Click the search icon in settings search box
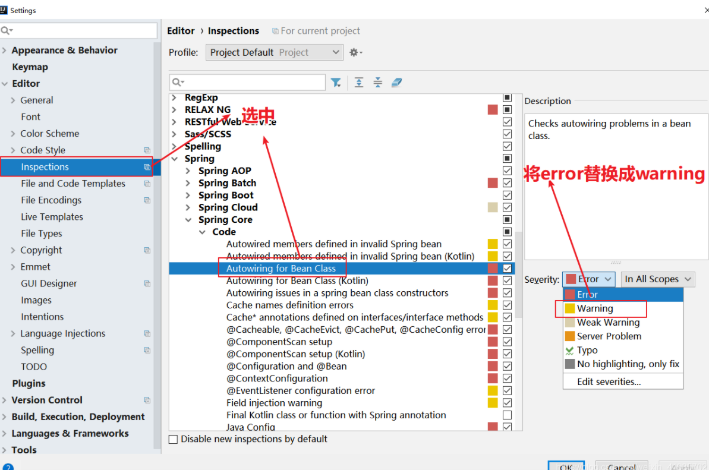709x470 pixels. [7, 31]
